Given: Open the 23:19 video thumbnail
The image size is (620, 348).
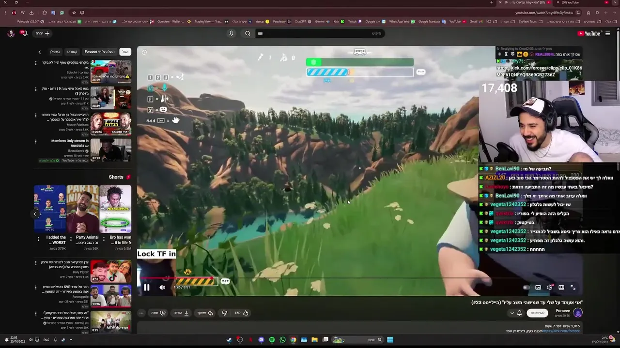Looking at the screenshot, I should click(x=111, y=72).
